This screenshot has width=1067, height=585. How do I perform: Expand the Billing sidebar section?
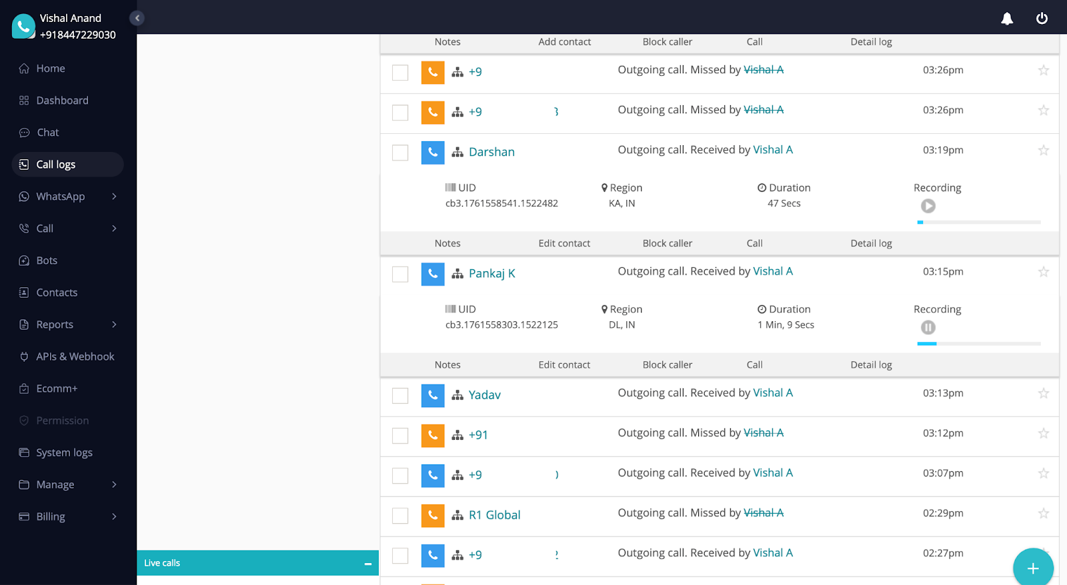114,516
